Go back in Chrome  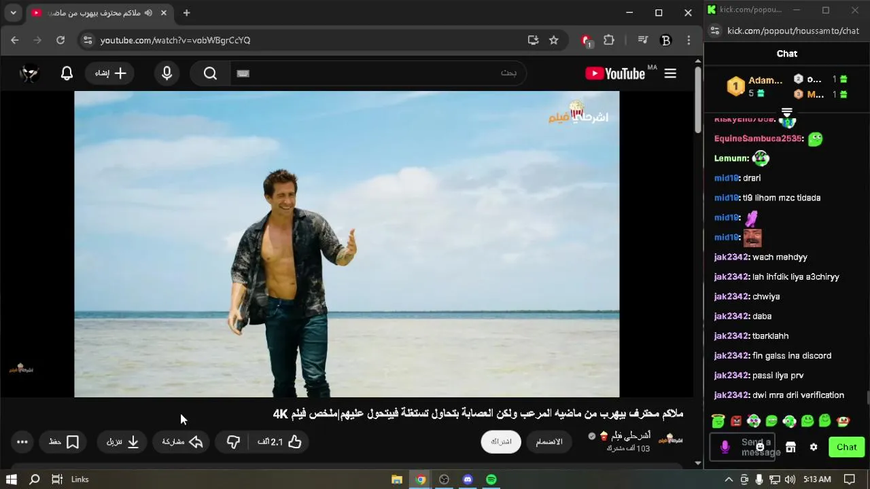coord(15,40)
